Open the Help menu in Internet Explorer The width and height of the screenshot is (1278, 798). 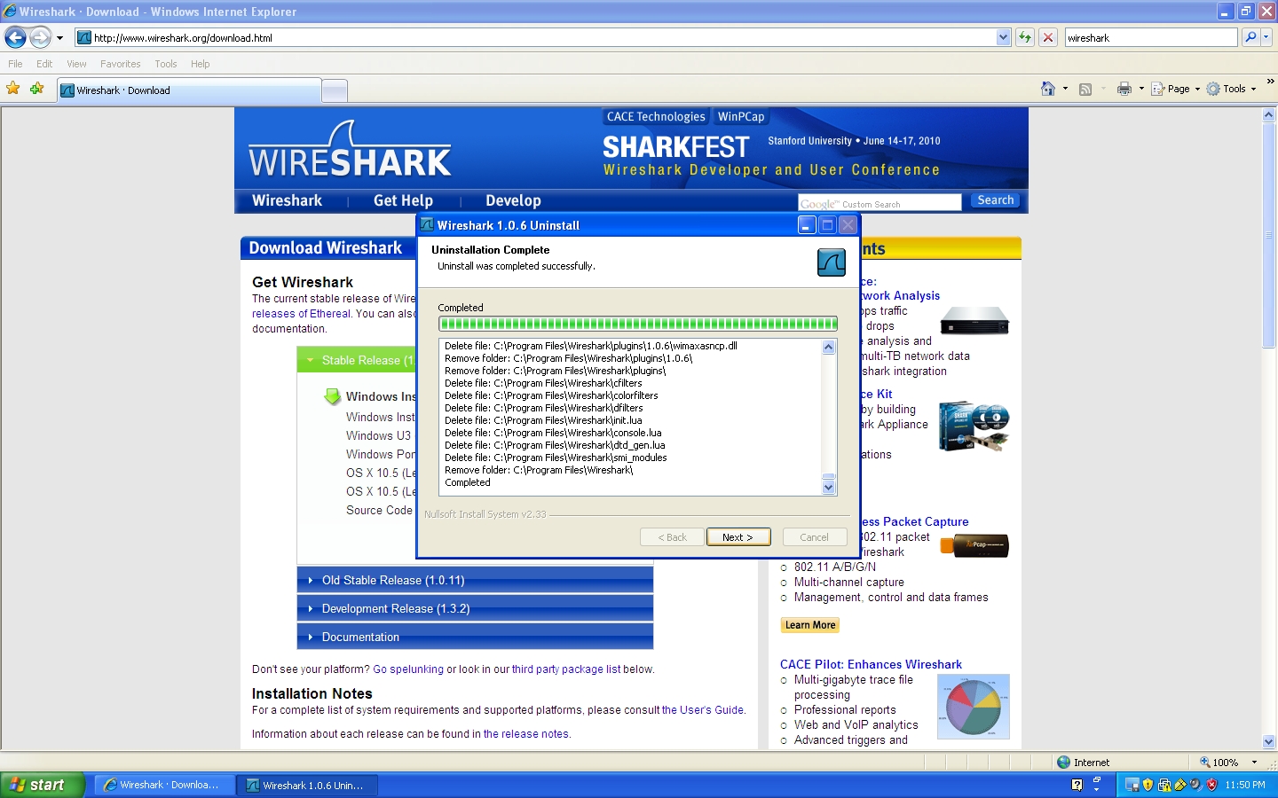coord(201,64)
